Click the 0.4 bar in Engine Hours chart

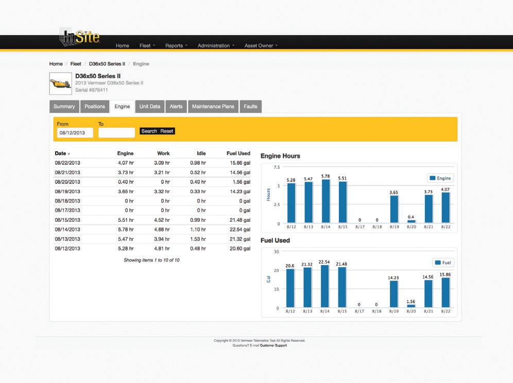pos(411,221)
